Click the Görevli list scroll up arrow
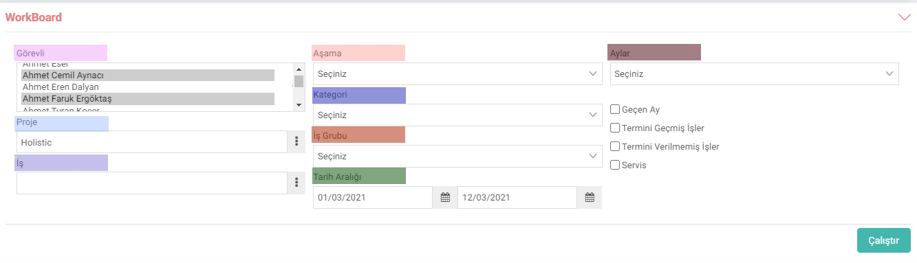The width and height of the screenshot is (917, 263). (x=299, y=69)
